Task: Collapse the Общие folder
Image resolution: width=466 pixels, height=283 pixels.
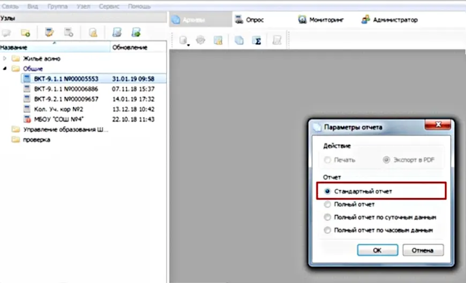Action: coord(5,69)
